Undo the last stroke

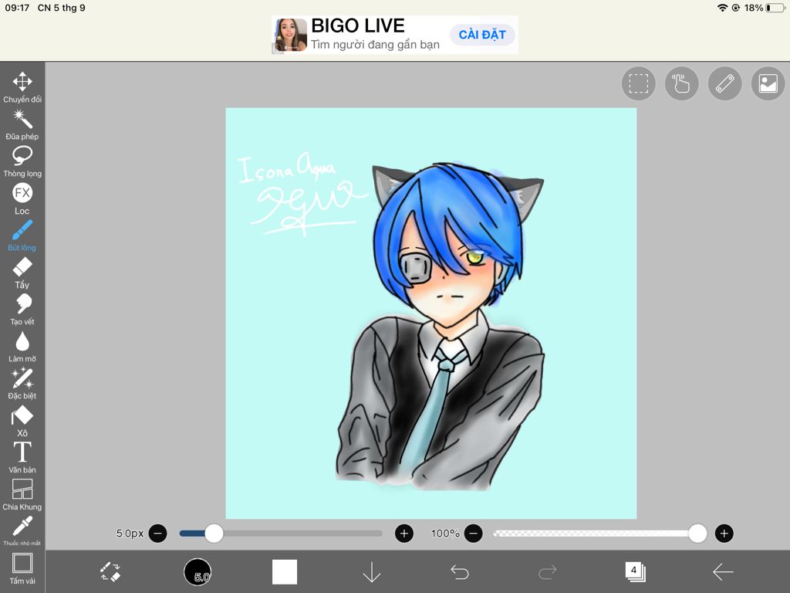460,572
